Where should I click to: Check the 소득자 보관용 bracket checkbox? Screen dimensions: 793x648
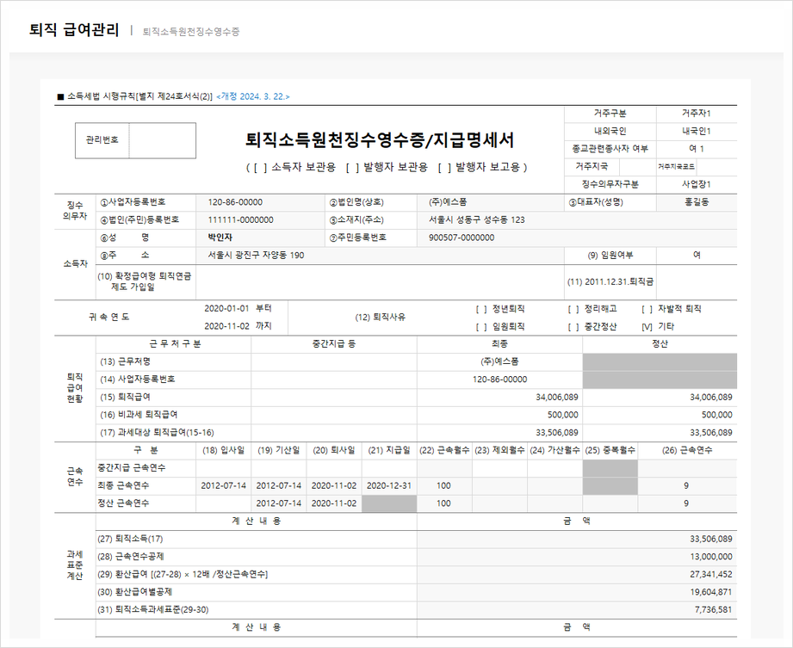click(259, 167)
